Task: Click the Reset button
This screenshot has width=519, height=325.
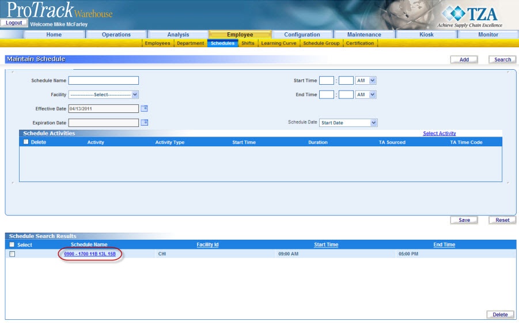Action: pyautogui.click(x=502, y=220)
